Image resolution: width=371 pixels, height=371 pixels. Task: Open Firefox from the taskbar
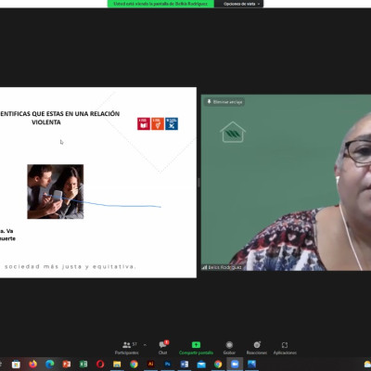(x=32, y=365)
